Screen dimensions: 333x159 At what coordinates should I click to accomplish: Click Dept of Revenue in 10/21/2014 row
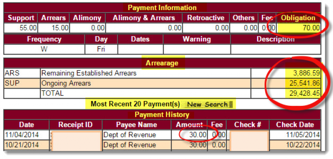coord(130,145)
